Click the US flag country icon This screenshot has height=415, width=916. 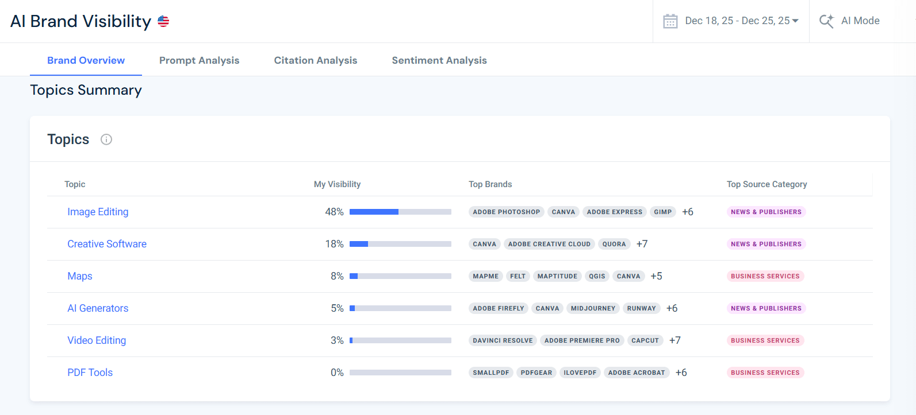(163, 21)
